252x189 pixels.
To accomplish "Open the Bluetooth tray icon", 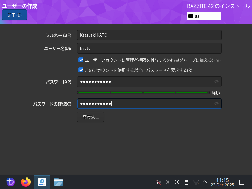I will point(168,182).
